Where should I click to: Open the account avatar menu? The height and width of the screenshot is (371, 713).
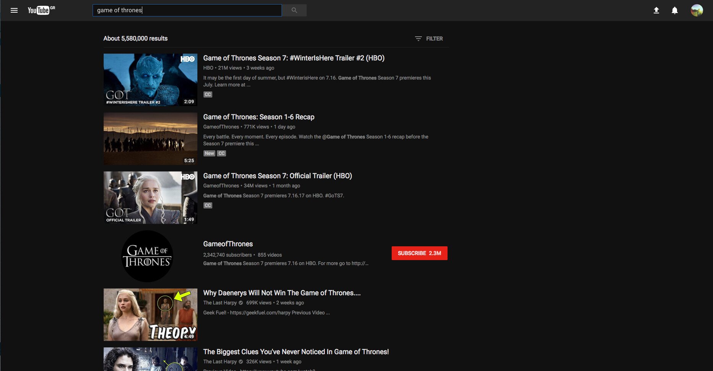(x=697, y=10)
